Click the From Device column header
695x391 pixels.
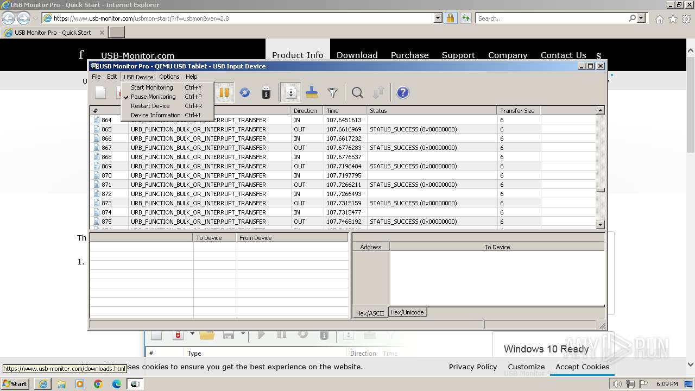pos(292,238)
